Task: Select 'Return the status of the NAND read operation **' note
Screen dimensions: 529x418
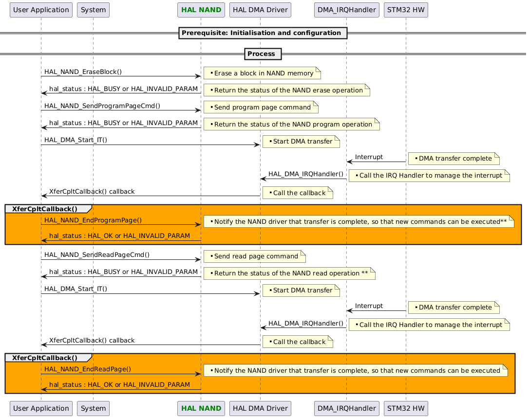Action: (x=289, y=273)
